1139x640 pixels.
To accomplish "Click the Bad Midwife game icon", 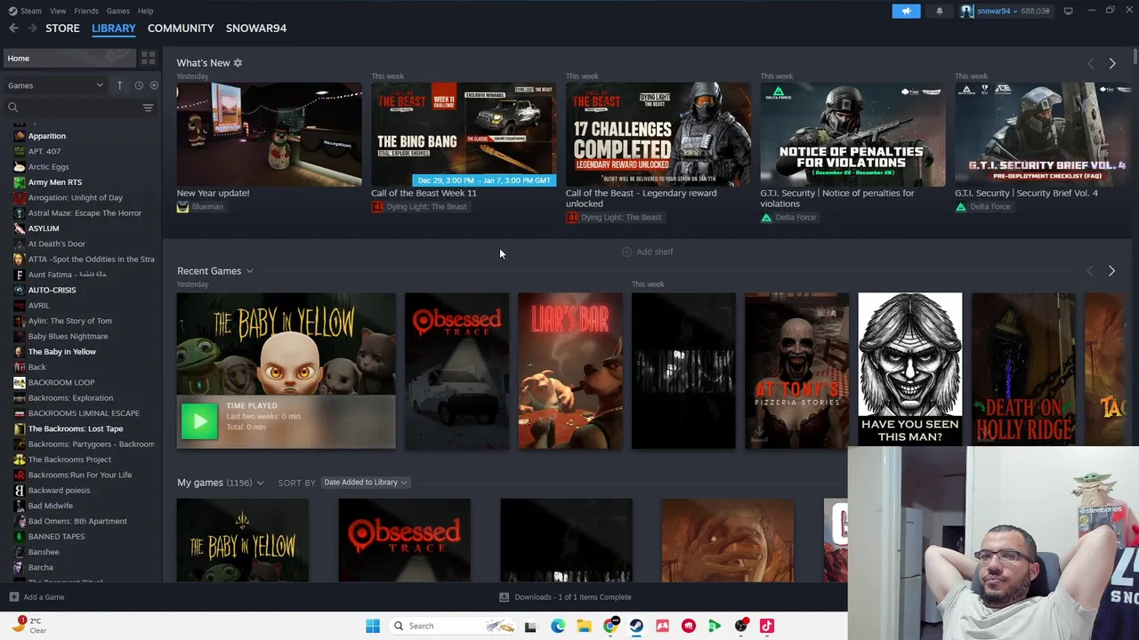I will [20, 506].
